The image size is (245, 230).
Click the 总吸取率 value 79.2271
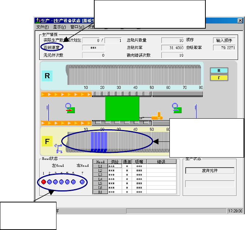pyautogui.click(x=224, y=48)
